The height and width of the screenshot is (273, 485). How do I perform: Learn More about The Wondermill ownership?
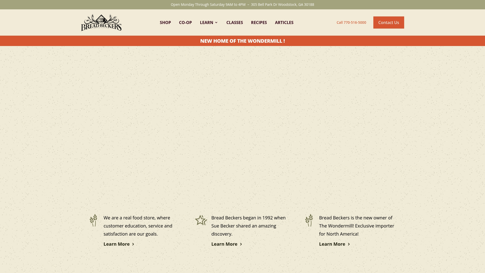point(334,244)
